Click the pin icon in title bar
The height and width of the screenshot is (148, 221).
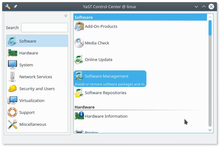pos(15,7)
